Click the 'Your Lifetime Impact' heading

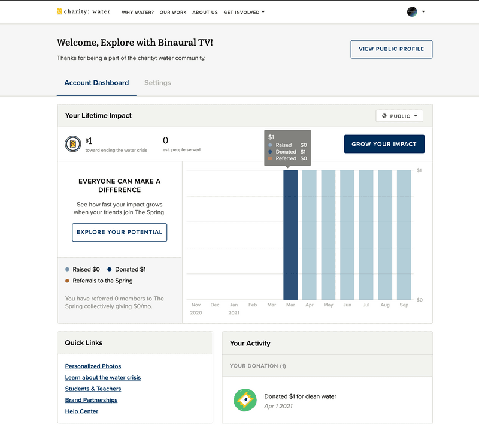coord(98,115)
